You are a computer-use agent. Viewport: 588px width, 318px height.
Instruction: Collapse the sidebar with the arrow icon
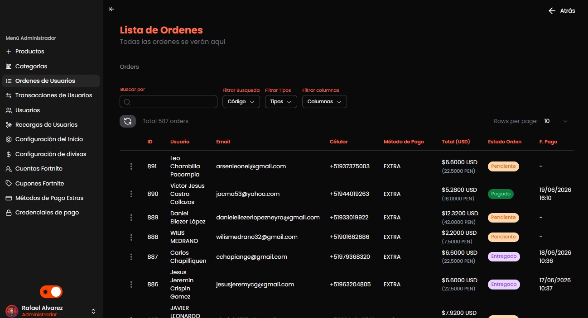(111, 9)
